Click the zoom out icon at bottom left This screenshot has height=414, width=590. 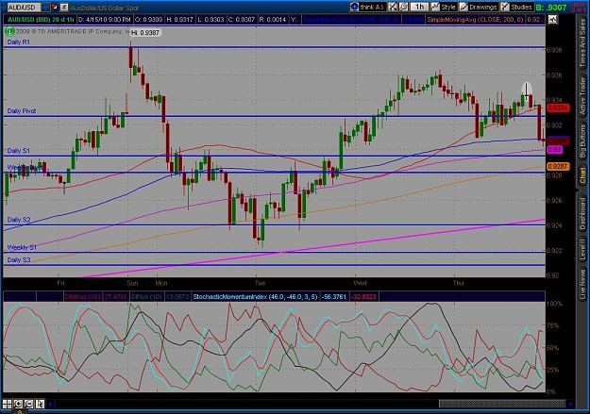point(29,404)
